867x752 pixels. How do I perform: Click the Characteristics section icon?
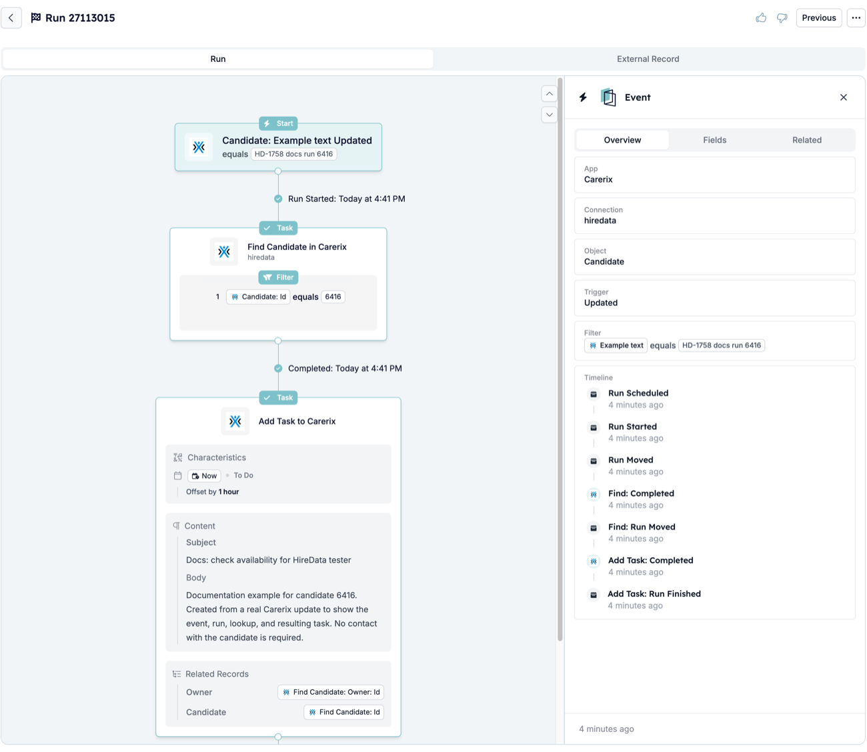coord(177,457)
